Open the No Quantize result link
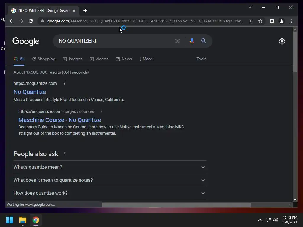This screenshot has width=303, height=227. (x=30, y=92)
